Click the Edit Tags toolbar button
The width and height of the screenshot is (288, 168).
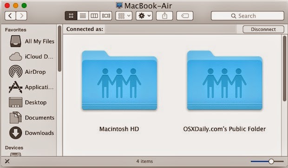185,16
